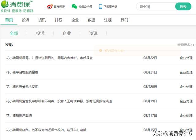Open the 数据 nav item
This screenshot has width=196, height=140.
[91, 20]
